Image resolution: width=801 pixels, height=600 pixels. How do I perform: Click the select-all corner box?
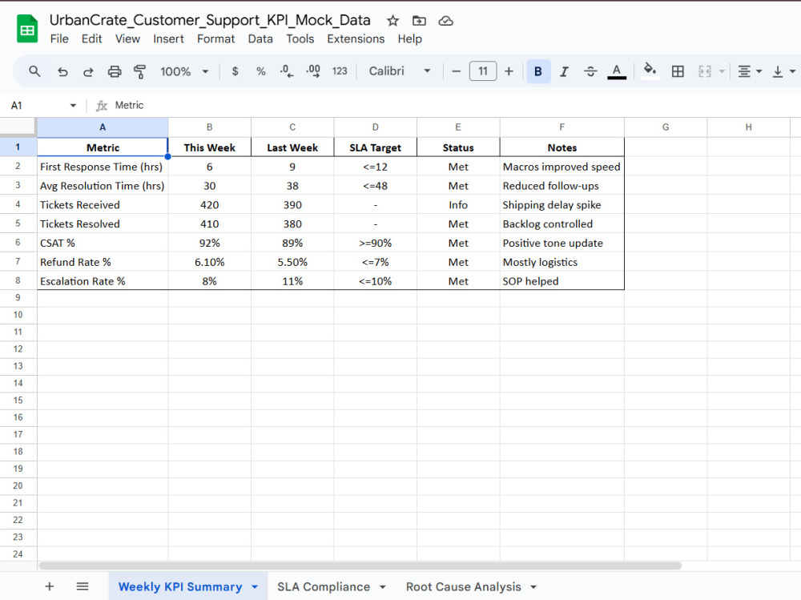pyautogui.click(x=18, y=127)
